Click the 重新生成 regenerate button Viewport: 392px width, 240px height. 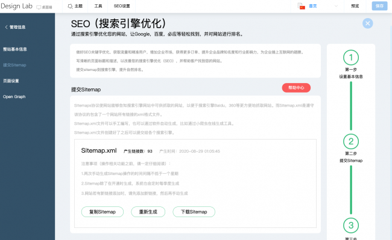[148, 212]
